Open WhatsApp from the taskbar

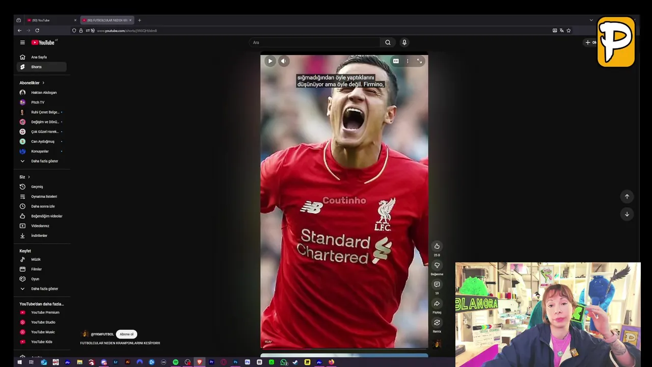tap(284, 362)
